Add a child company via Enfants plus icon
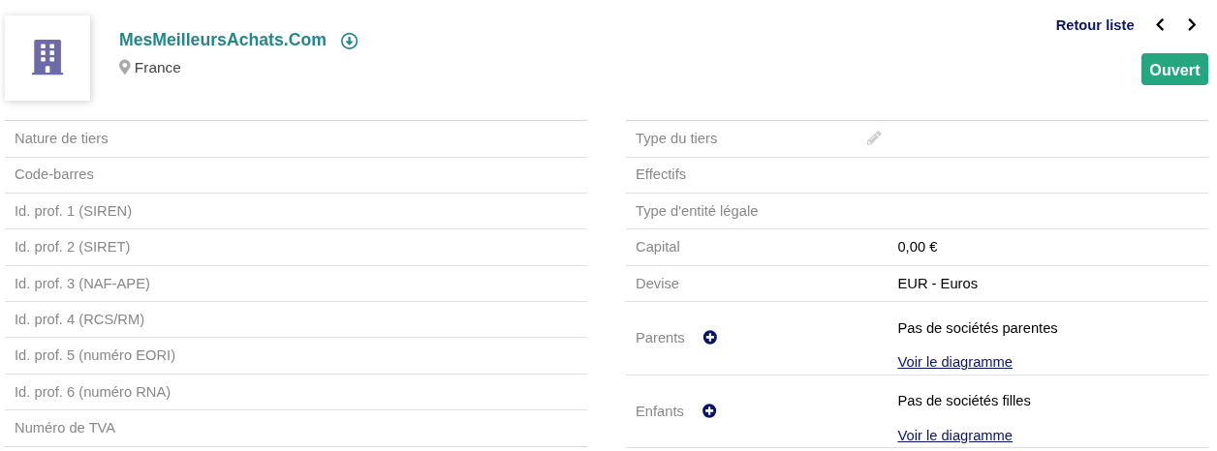The width and height of the screenshot is (1217, 451). pos(709,411)
